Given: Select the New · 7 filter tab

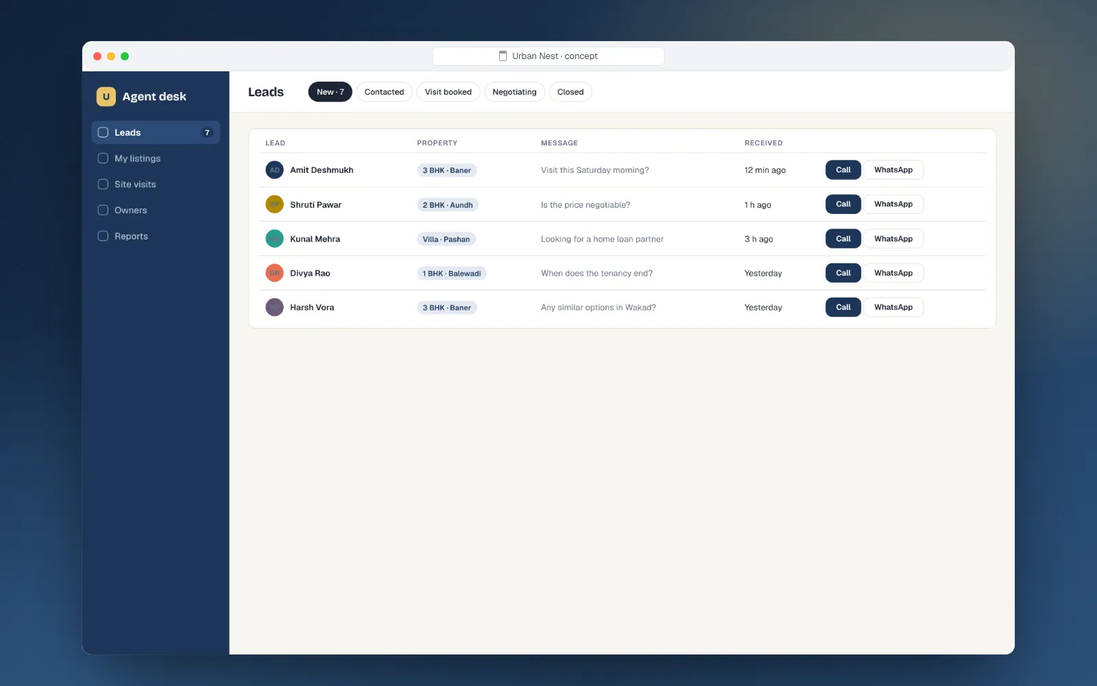Looking at the screenshot, I should (330, 92).
